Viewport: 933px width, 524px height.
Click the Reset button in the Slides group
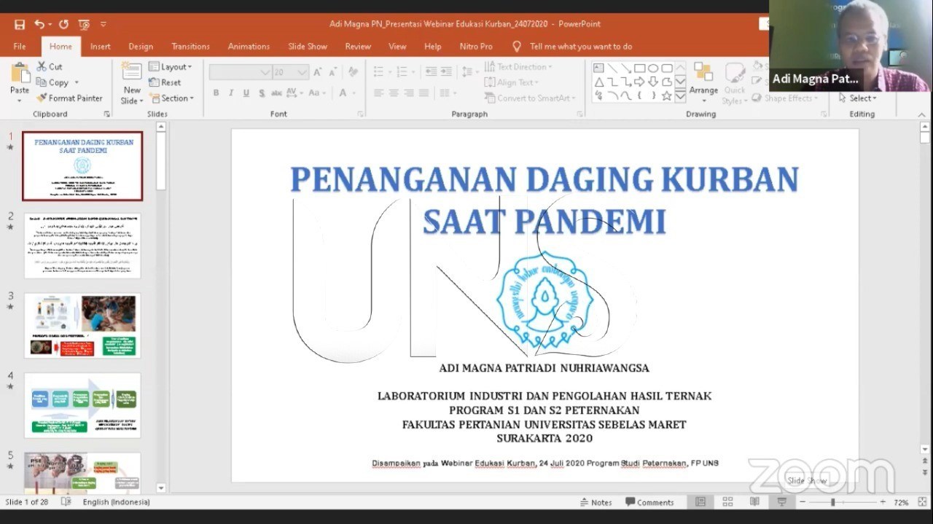point(166,82)
